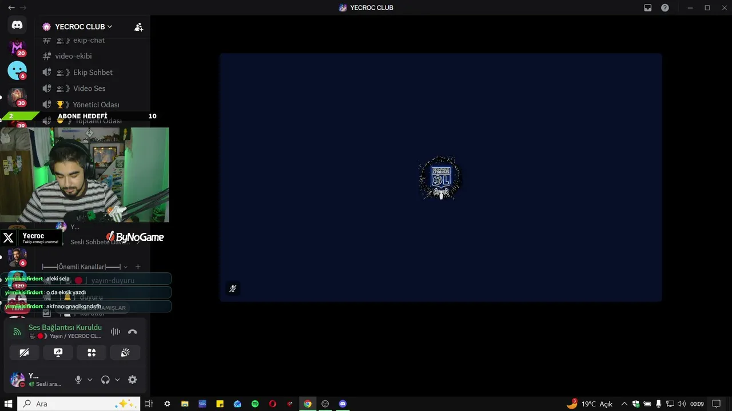This screenshot has height=411, width=732.
Task: Toggle noise suppression waveform icon
Action: 115,332
